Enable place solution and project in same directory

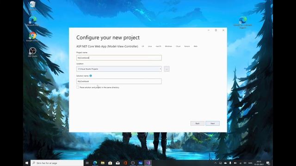tap(78, 87)
